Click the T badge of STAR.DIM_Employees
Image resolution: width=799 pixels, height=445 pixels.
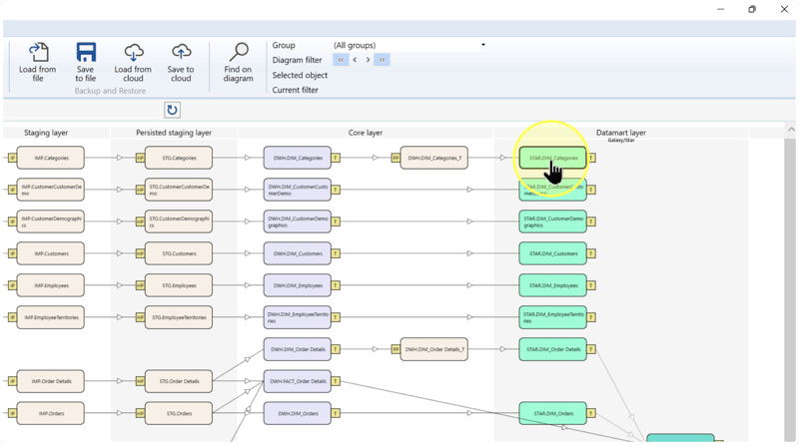(x=591, y=285)
